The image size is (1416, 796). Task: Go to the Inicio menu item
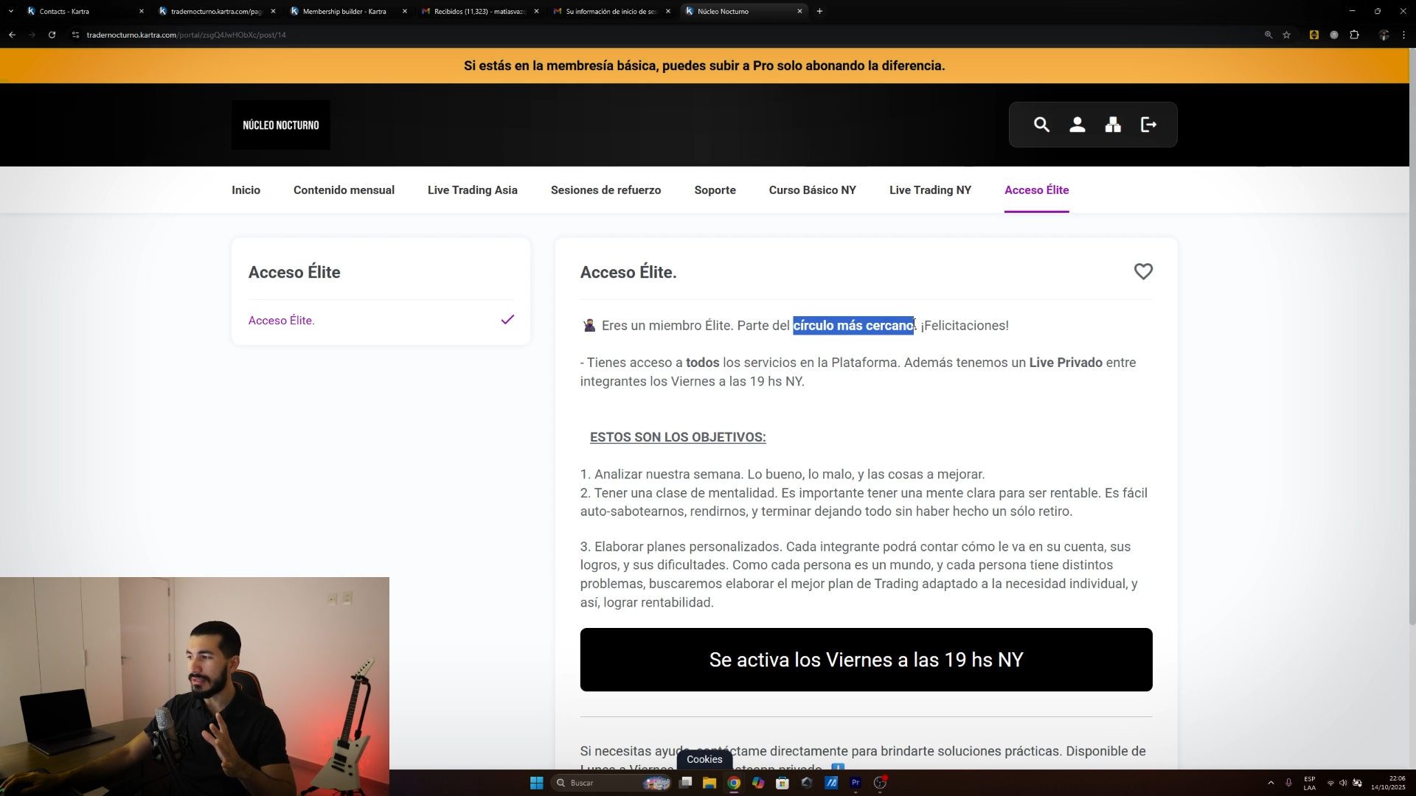(x=246, y=190)
